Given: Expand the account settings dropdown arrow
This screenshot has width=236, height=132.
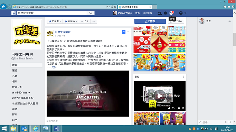Looking at the screenshot, I should [186, 13].
